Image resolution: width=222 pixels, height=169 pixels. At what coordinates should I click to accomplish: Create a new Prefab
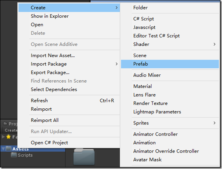click(170, 64)
